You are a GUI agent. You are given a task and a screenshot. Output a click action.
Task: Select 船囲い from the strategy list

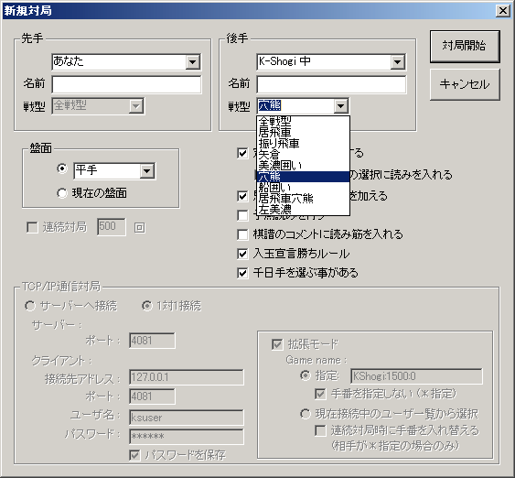pyautogui.click(x=303, y=188)
